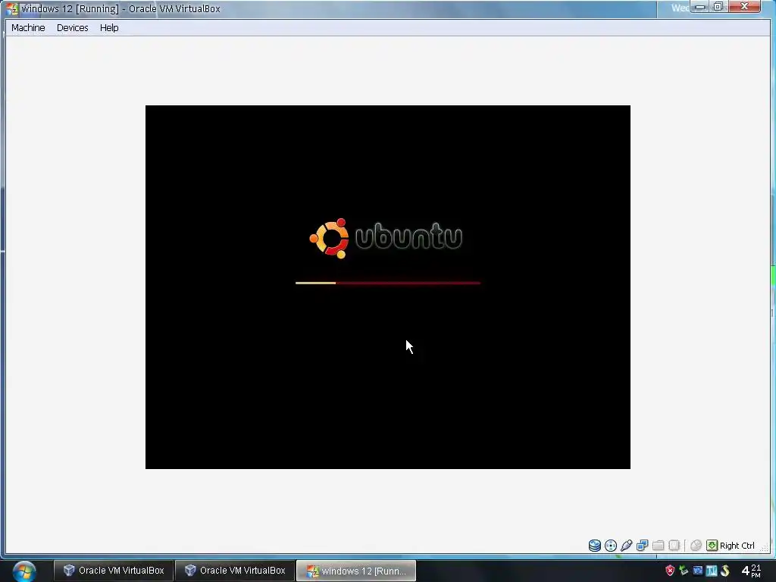Click the Right Ctrl host key label
Viewport: 776px width, 582px height.
click(737, 546)
